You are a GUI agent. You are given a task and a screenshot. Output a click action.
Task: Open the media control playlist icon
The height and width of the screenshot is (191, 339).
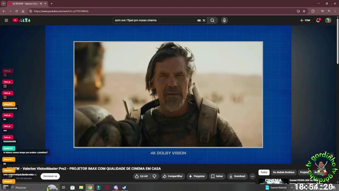(322, 11)
